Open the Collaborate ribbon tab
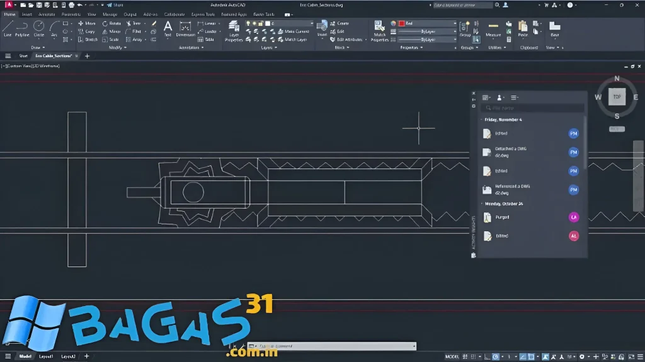645x362 pixels. (x=174, y=14)
